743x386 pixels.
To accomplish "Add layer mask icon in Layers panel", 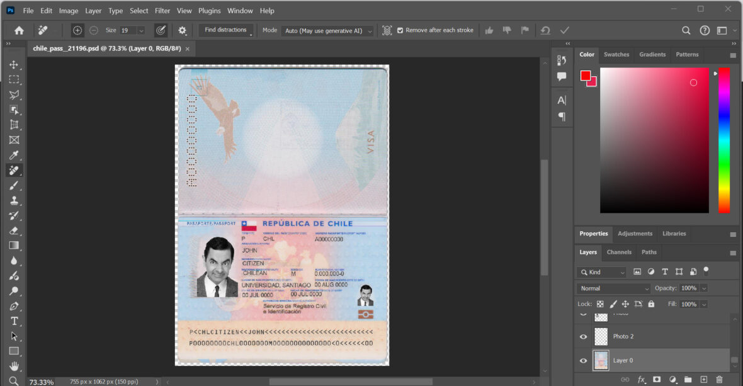I will click(657, 379).
